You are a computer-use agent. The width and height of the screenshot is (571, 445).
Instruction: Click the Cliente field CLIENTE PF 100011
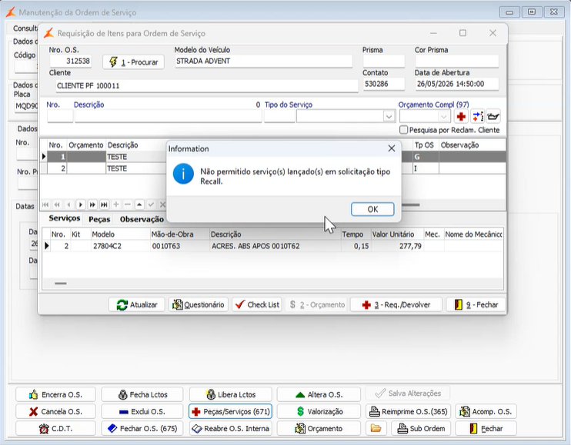[207, 86]
